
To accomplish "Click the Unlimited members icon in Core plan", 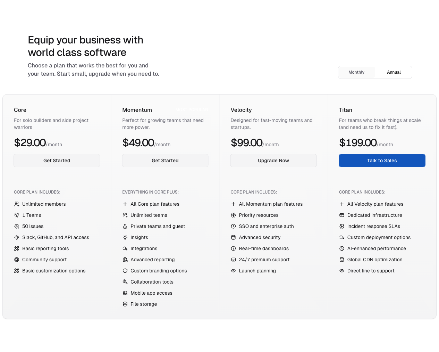I will (16, 204).
